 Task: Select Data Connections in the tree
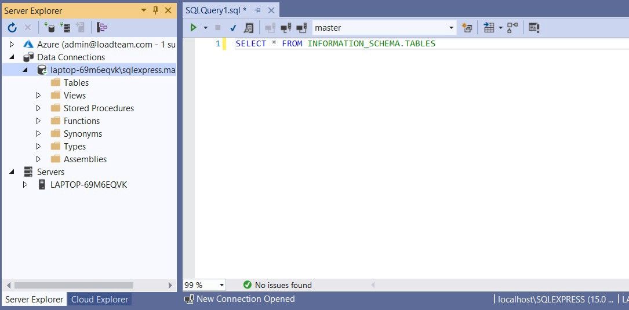click(x=71, y=57)
